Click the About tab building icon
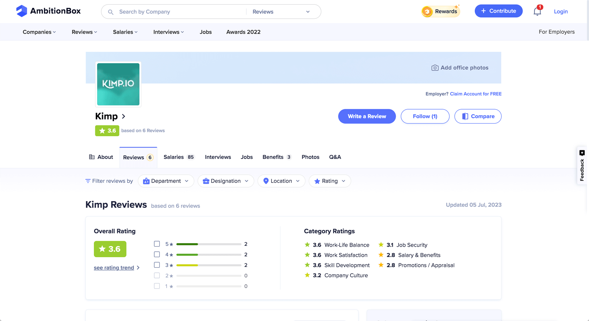Image resolution: width=589 pixels, height=321 pixels. 92,157
